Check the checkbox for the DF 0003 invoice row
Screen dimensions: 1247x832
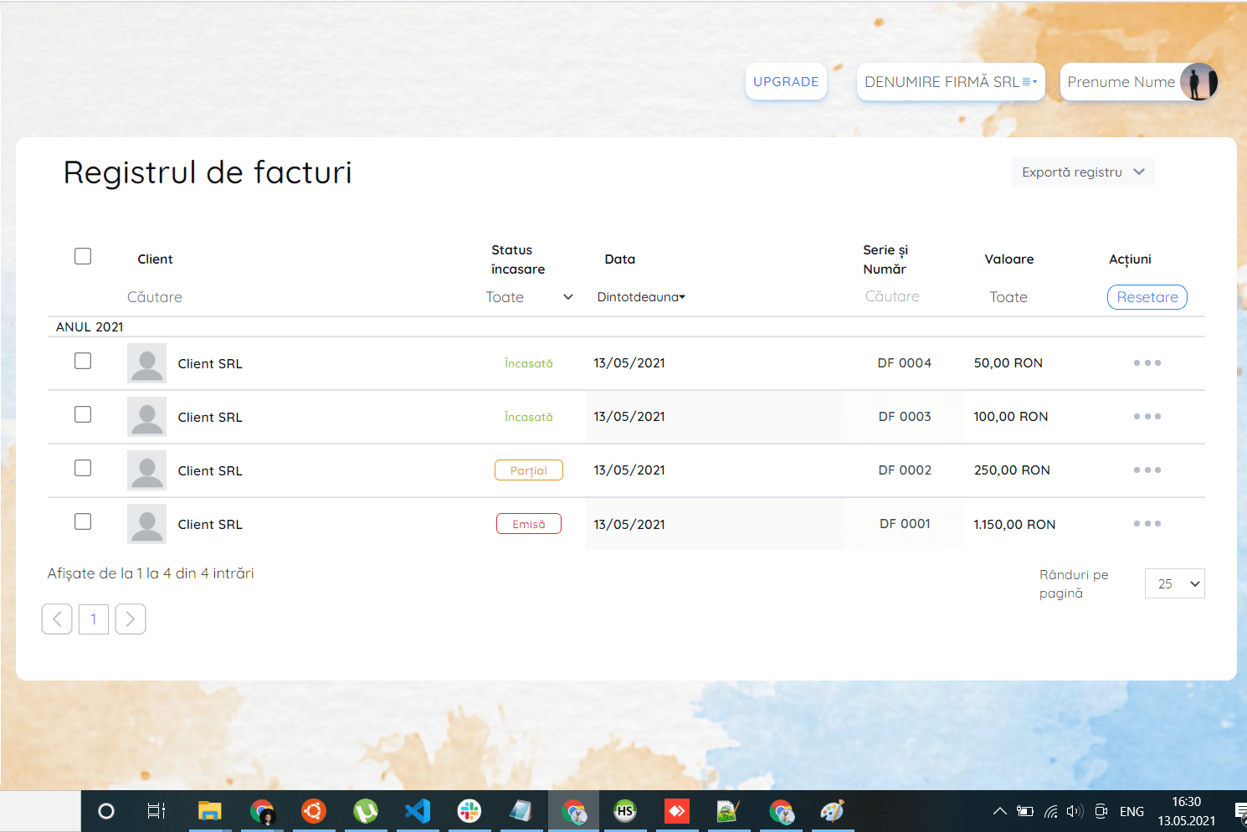[x=82, y=413]
